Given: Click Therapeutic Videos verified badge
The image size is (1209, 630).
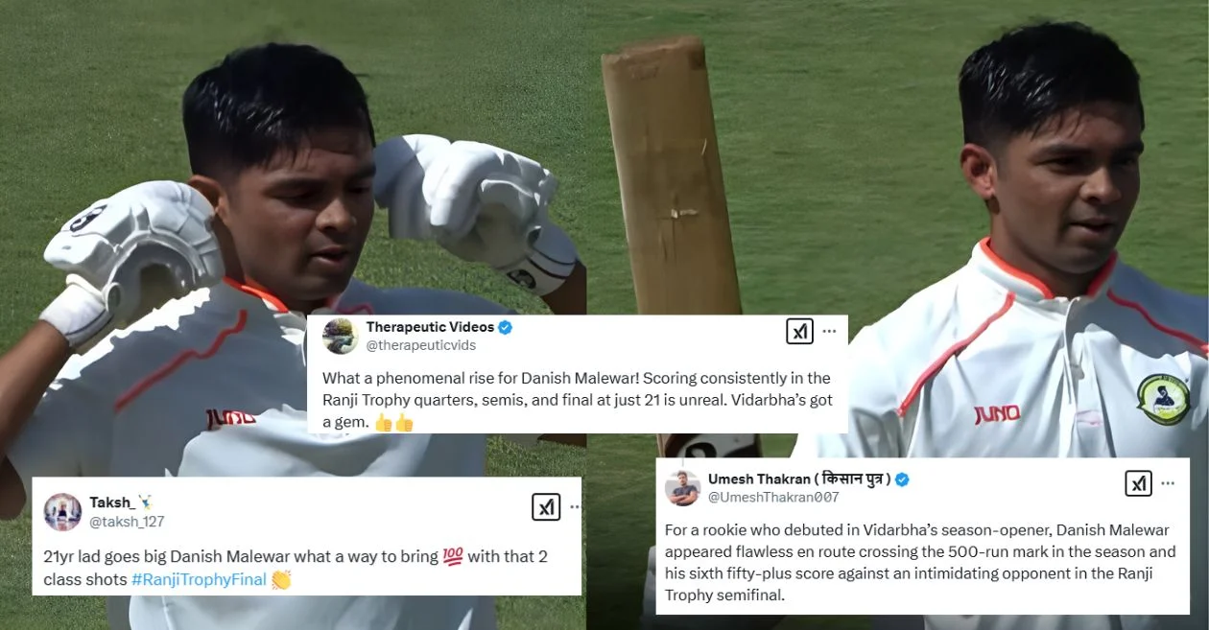Looking at the screenshot, I should pyautogui.click(x=505, y=327).
